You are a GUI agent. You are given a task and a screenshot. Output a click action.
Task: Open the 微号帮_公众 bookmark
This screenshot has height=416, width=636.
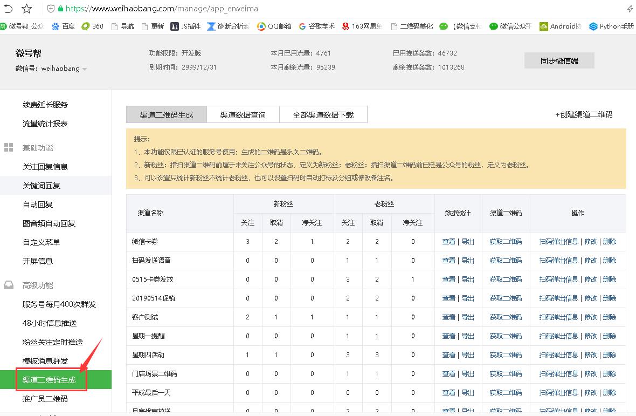(22, 26)
